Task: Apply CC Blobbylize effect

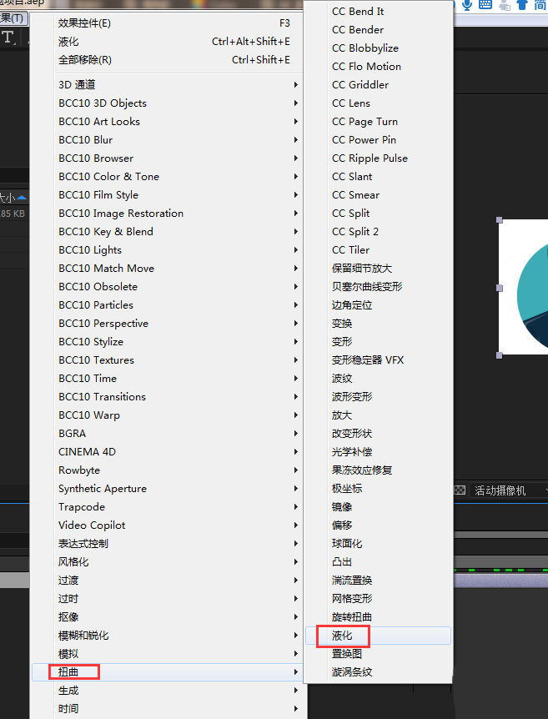Action: (x=379, y=48)
